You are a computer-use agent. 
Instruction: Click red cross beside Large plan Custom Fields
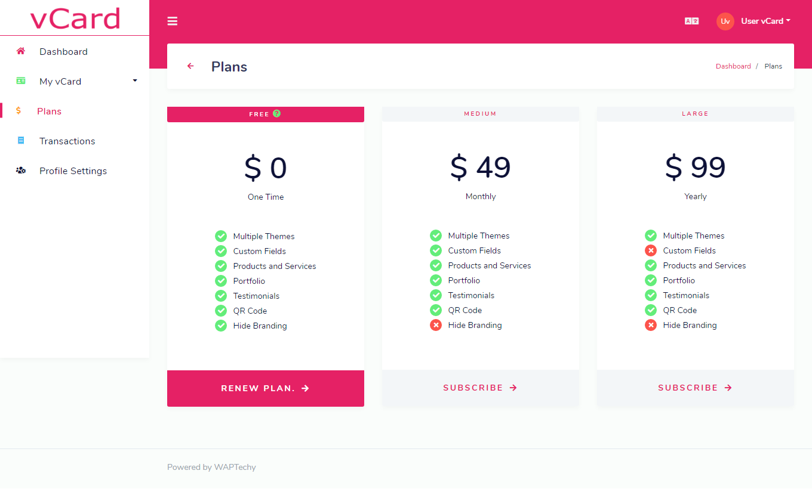[x=651, y=250]
